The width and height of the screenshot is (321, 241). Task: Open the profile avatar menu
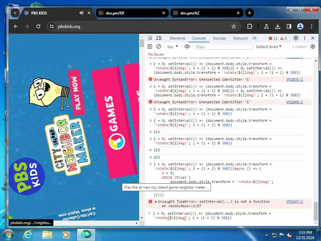[300, 26]
